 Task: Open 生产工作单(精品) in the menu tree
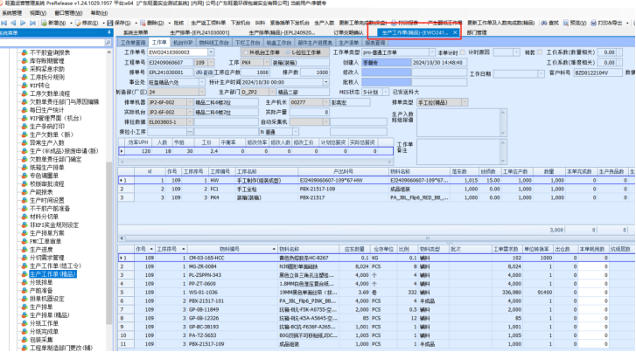pos(52,274)
